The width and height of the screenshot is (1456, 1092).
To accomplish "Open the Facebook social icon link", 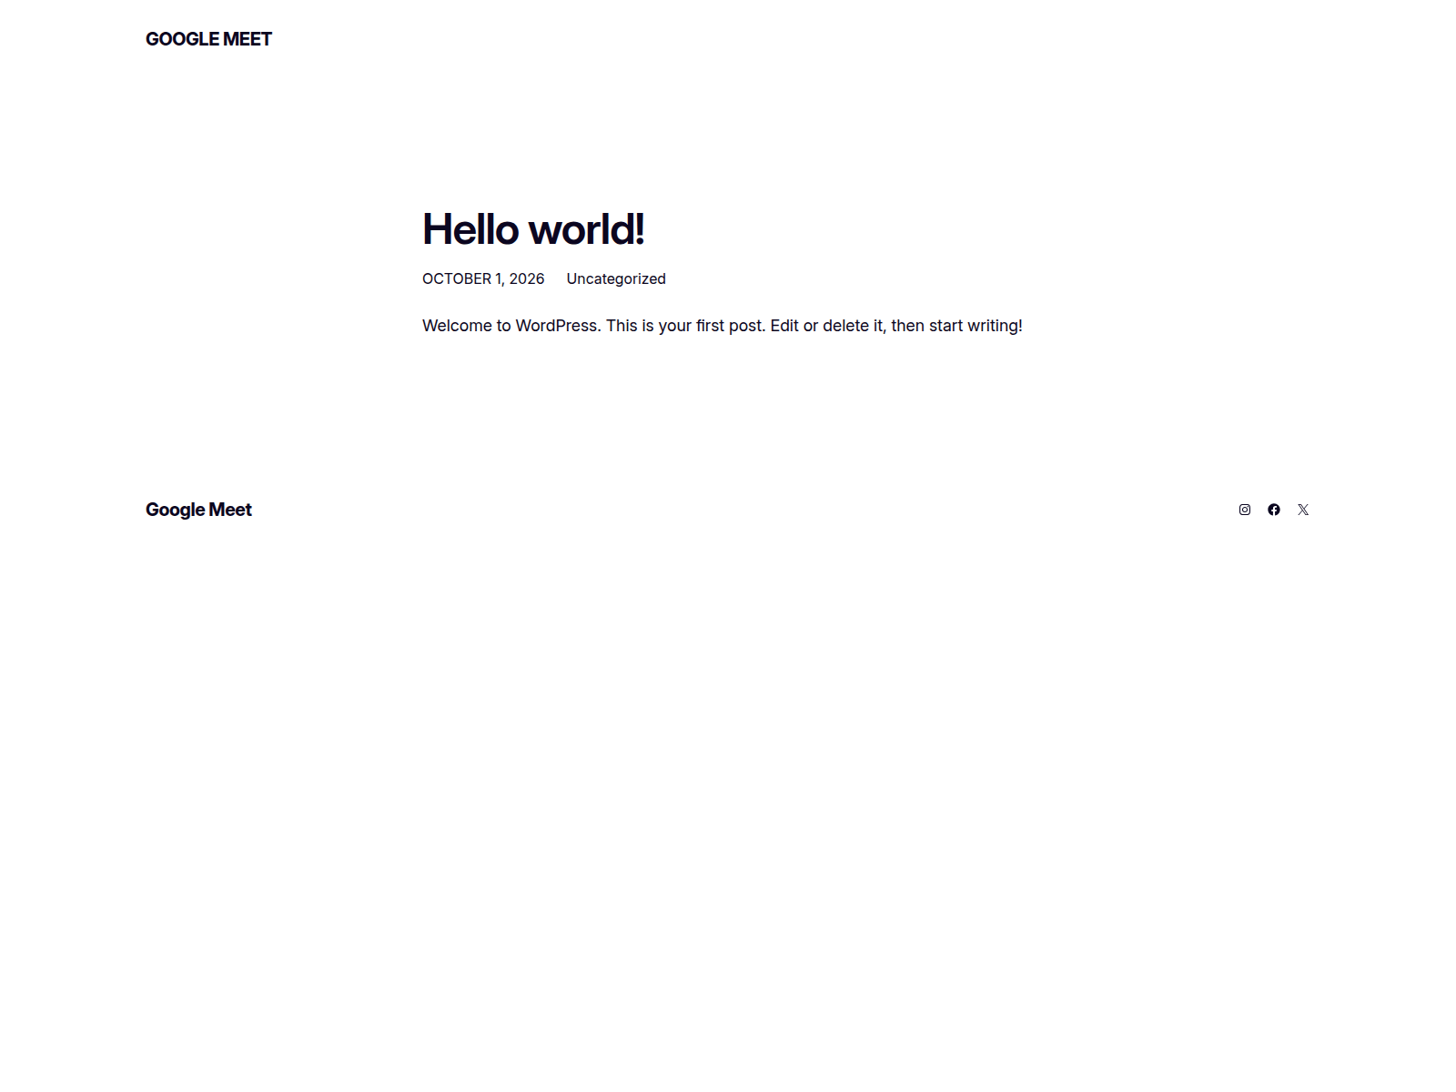I will [x=1274, y=510].
